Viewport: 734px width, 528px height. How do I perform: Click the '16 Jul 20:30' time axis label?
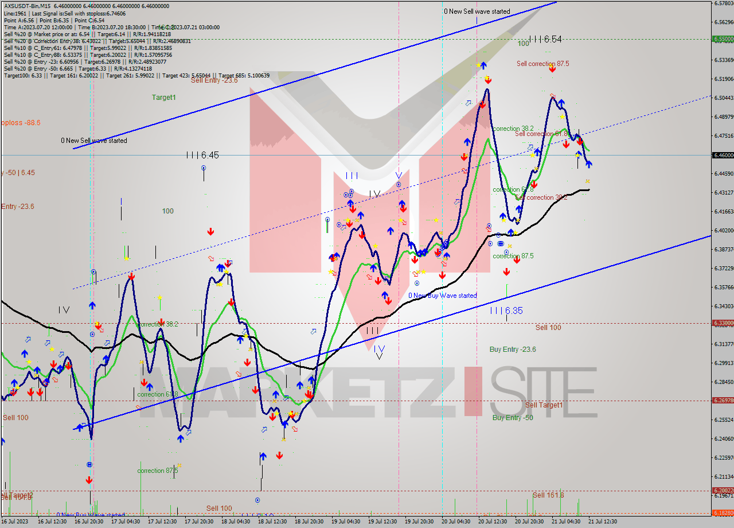[89, 522]
